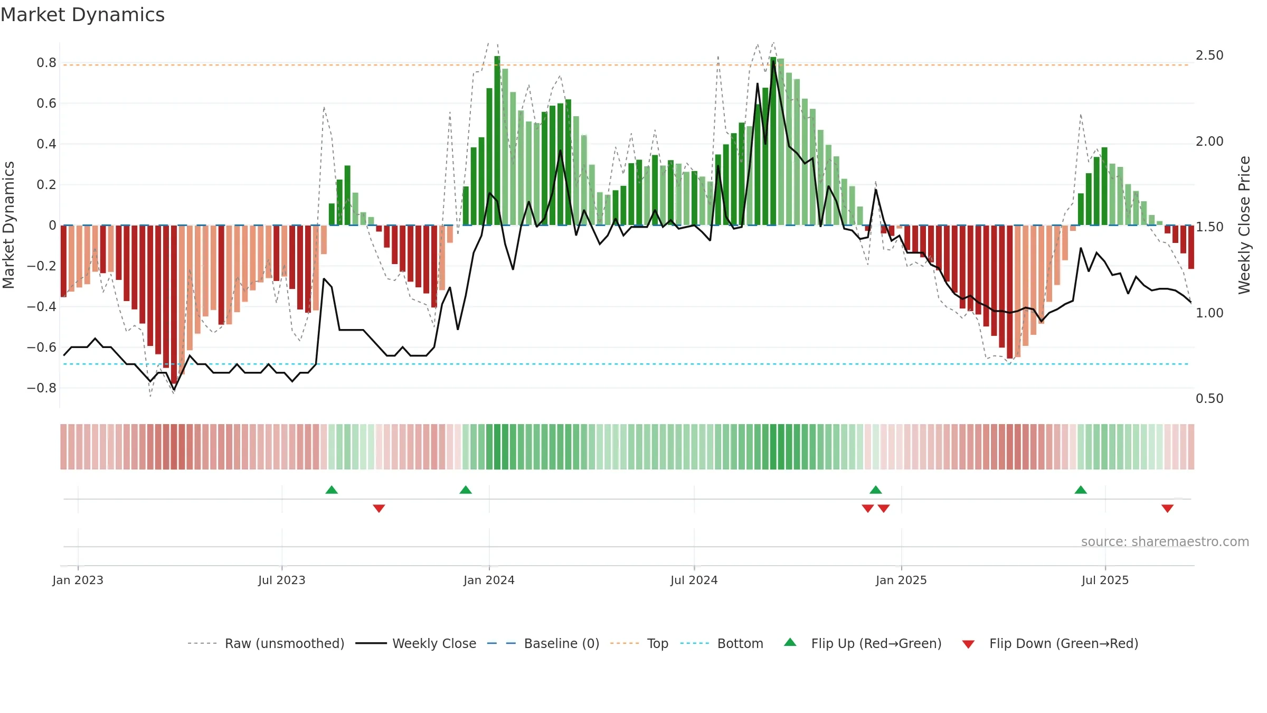Click the Jul 2023 axis label
Screen dimensions: 1267x713
point(282,580)
